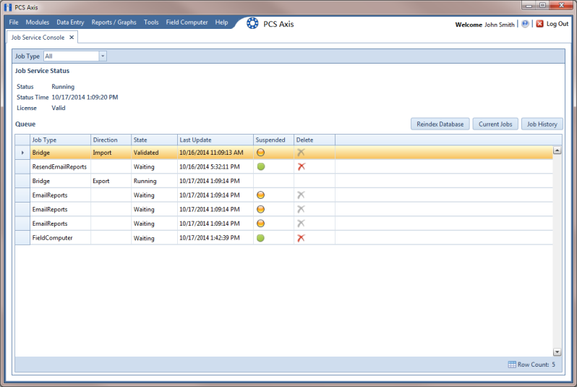Sort by Last Update column header
577x387 pixels.
click(215, 140)
